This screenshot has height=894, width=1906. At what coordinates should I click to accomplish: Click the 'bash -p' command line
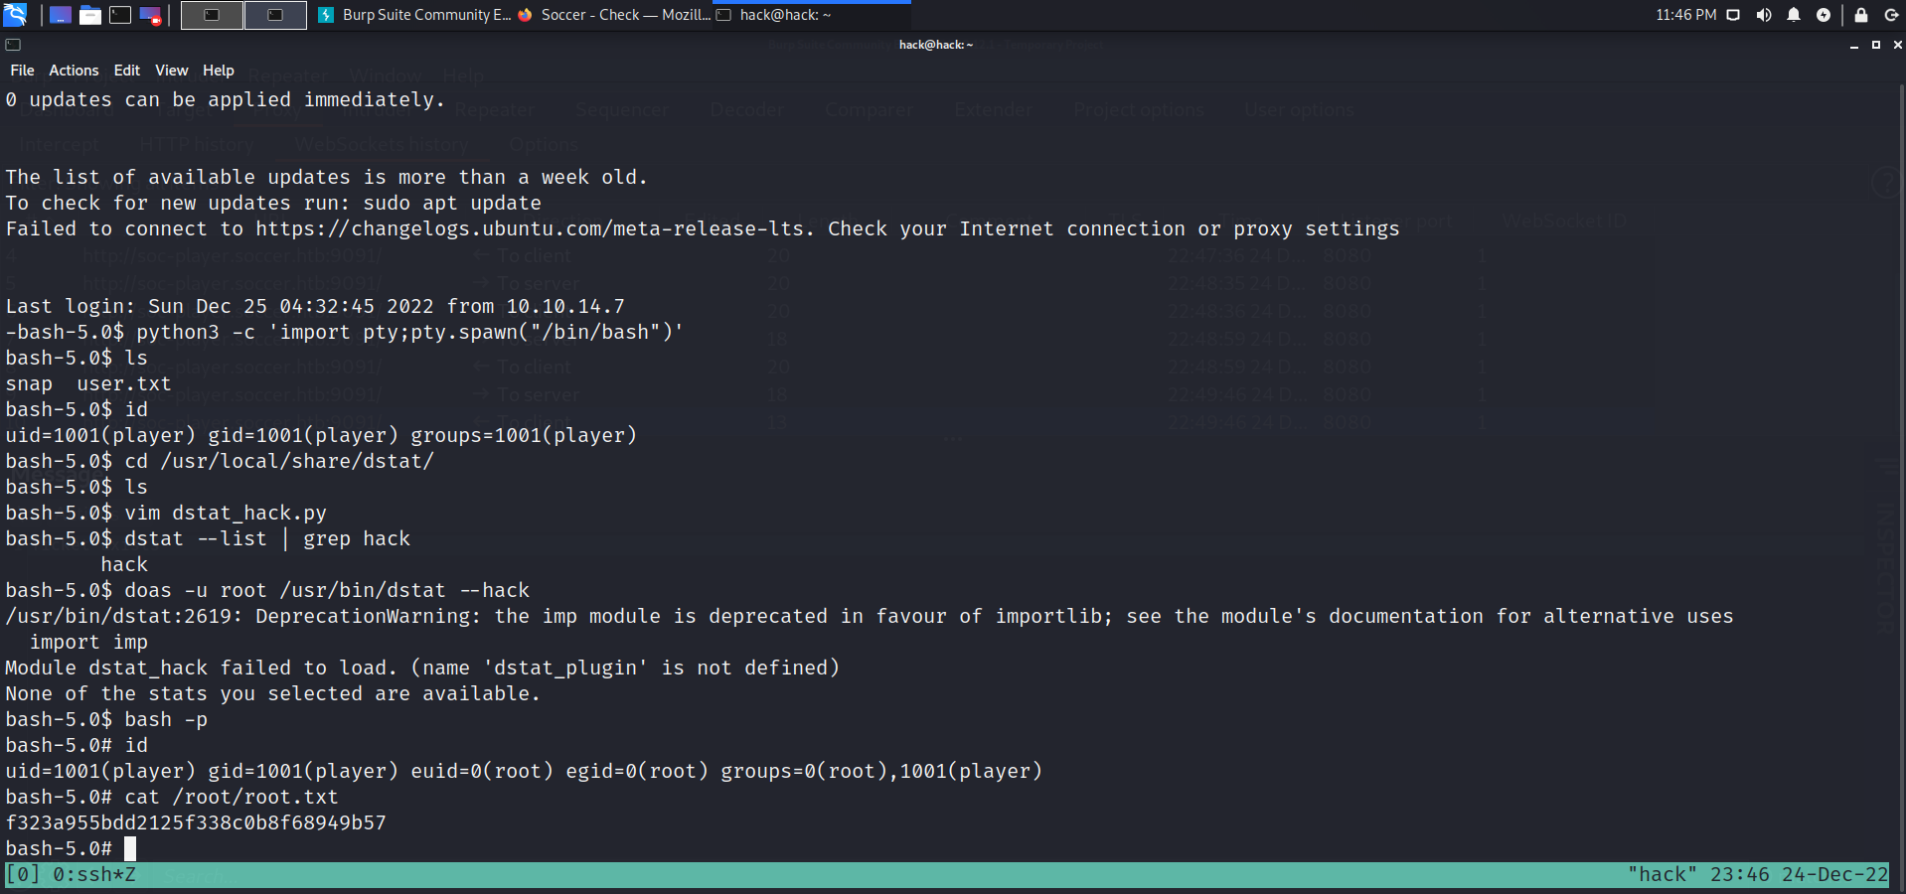pyautogui.click(x=106, y=719)
